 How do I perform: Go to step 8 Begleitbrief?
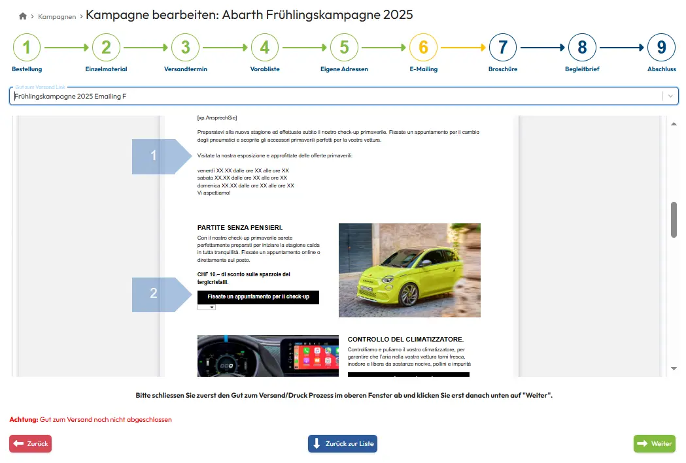[582, 47]
